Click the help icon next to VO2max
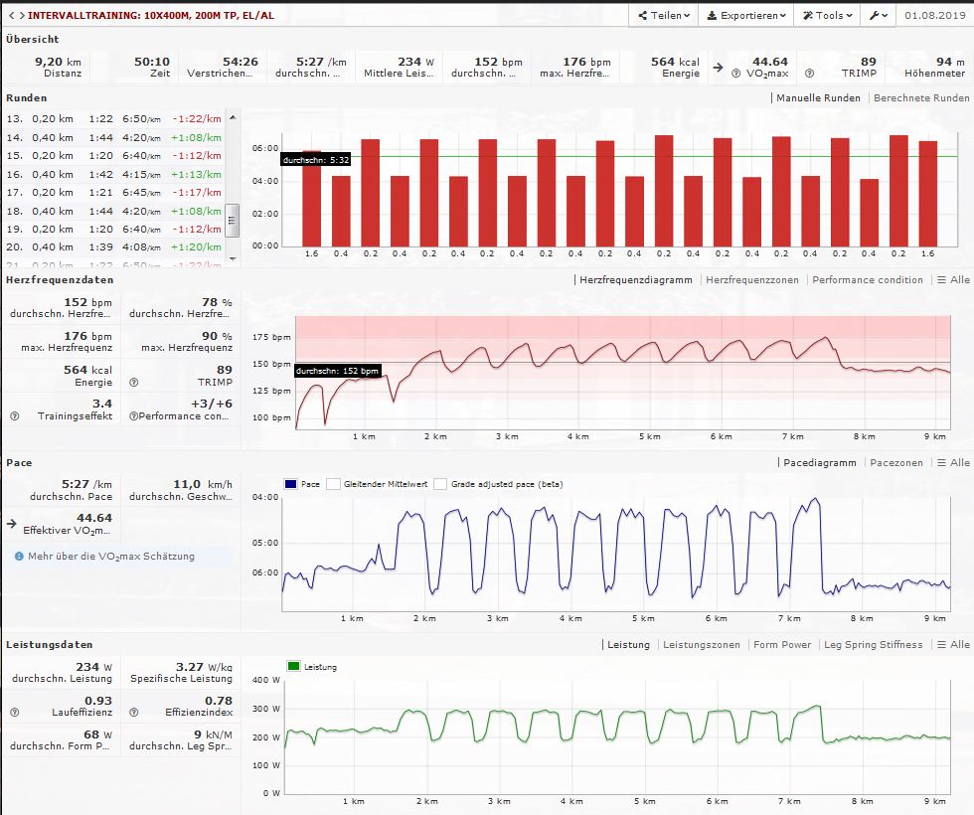This screenshot has width=974, height=815. [734, 73]
